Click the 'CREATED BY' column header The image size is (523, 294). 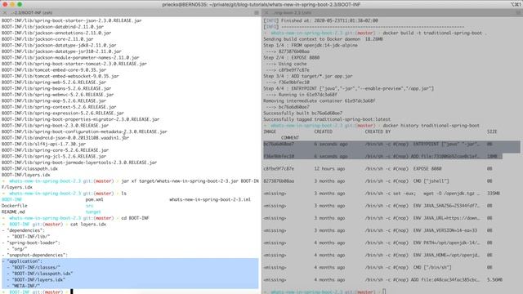[378, 131]
